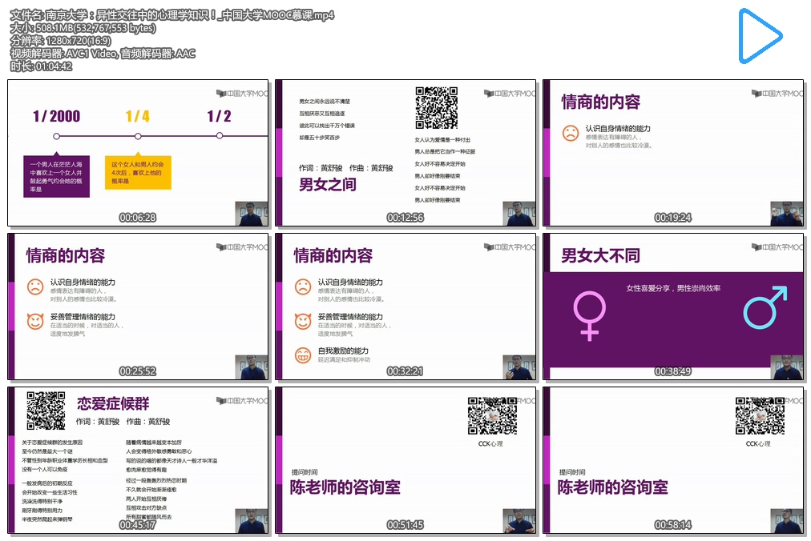Viewport: 811px width, 541px height.
Task: Open the thumbnail at timestamp 00:06:28
Action: [138, 153]
